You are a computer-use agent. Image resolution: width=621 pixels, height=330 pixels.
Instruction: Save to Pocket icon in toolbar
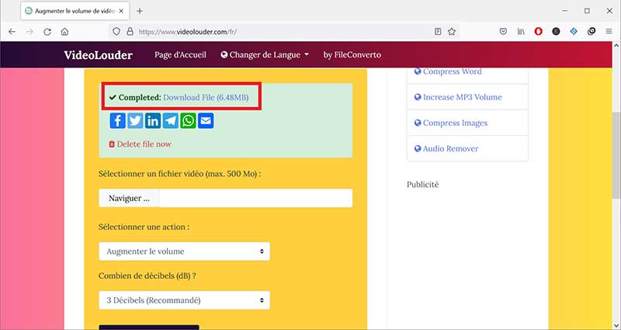pos(503,32)
